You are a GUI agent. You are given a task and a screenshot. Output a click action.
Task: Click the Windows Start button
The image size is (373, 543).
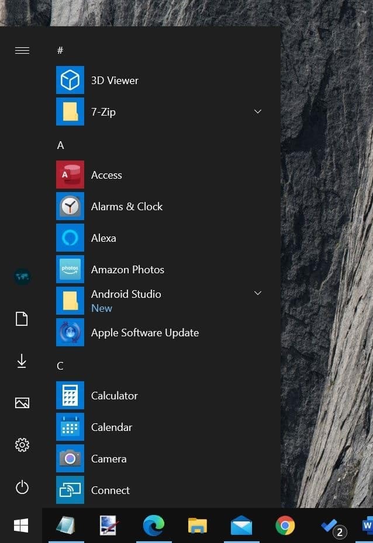[x=21, y=525]
